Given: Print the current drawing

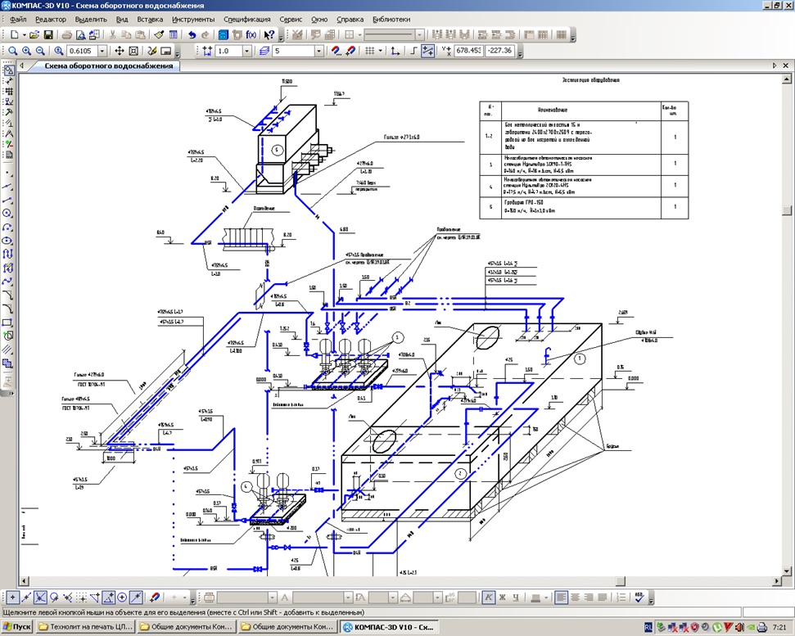Looking at the screenshot, I should [x=66, y=35].
